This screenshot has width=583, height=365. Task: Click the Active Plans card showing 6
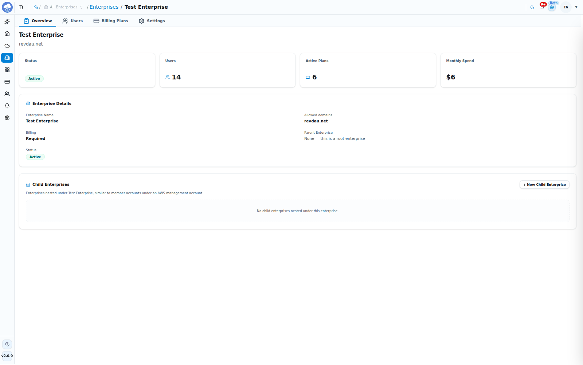(368, 70)
